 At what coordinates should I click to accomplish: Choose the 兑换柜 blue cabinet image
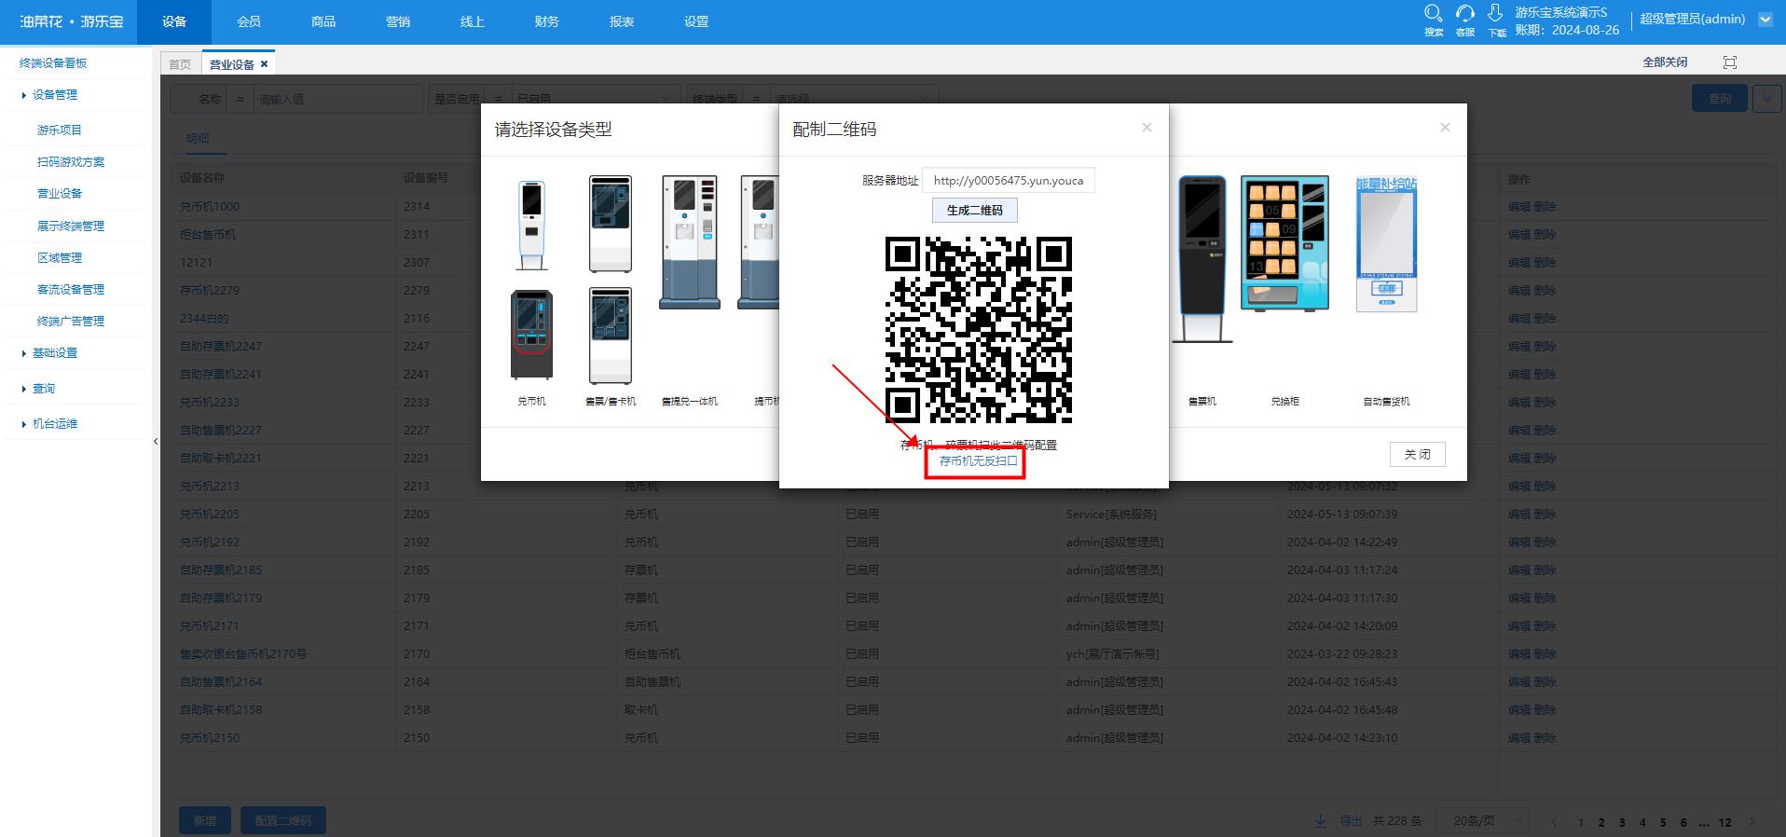tap(1285, 243)
